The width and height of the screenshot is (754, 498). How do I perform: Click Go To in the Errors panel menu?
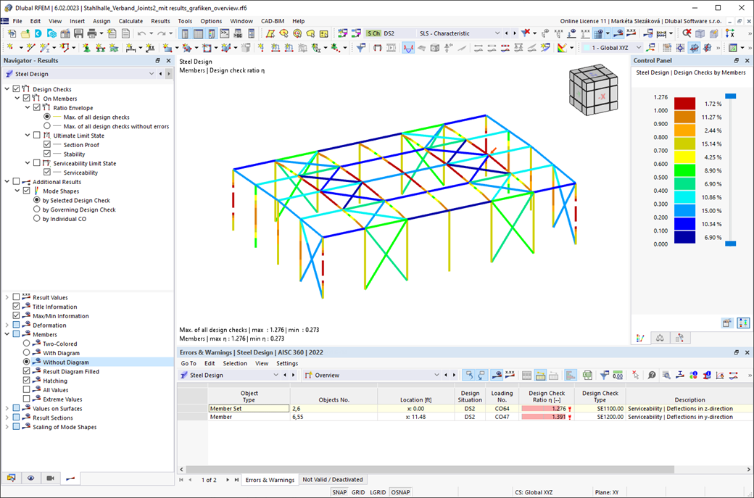188,362
